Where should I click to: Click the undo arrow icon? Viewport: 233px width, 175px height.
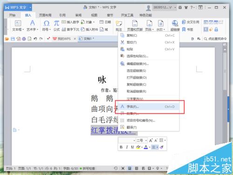click(35, 39)
